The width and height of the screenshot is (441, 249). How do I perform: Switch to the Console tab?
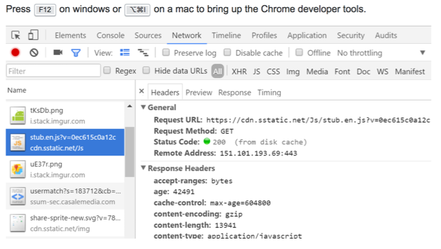110,35
